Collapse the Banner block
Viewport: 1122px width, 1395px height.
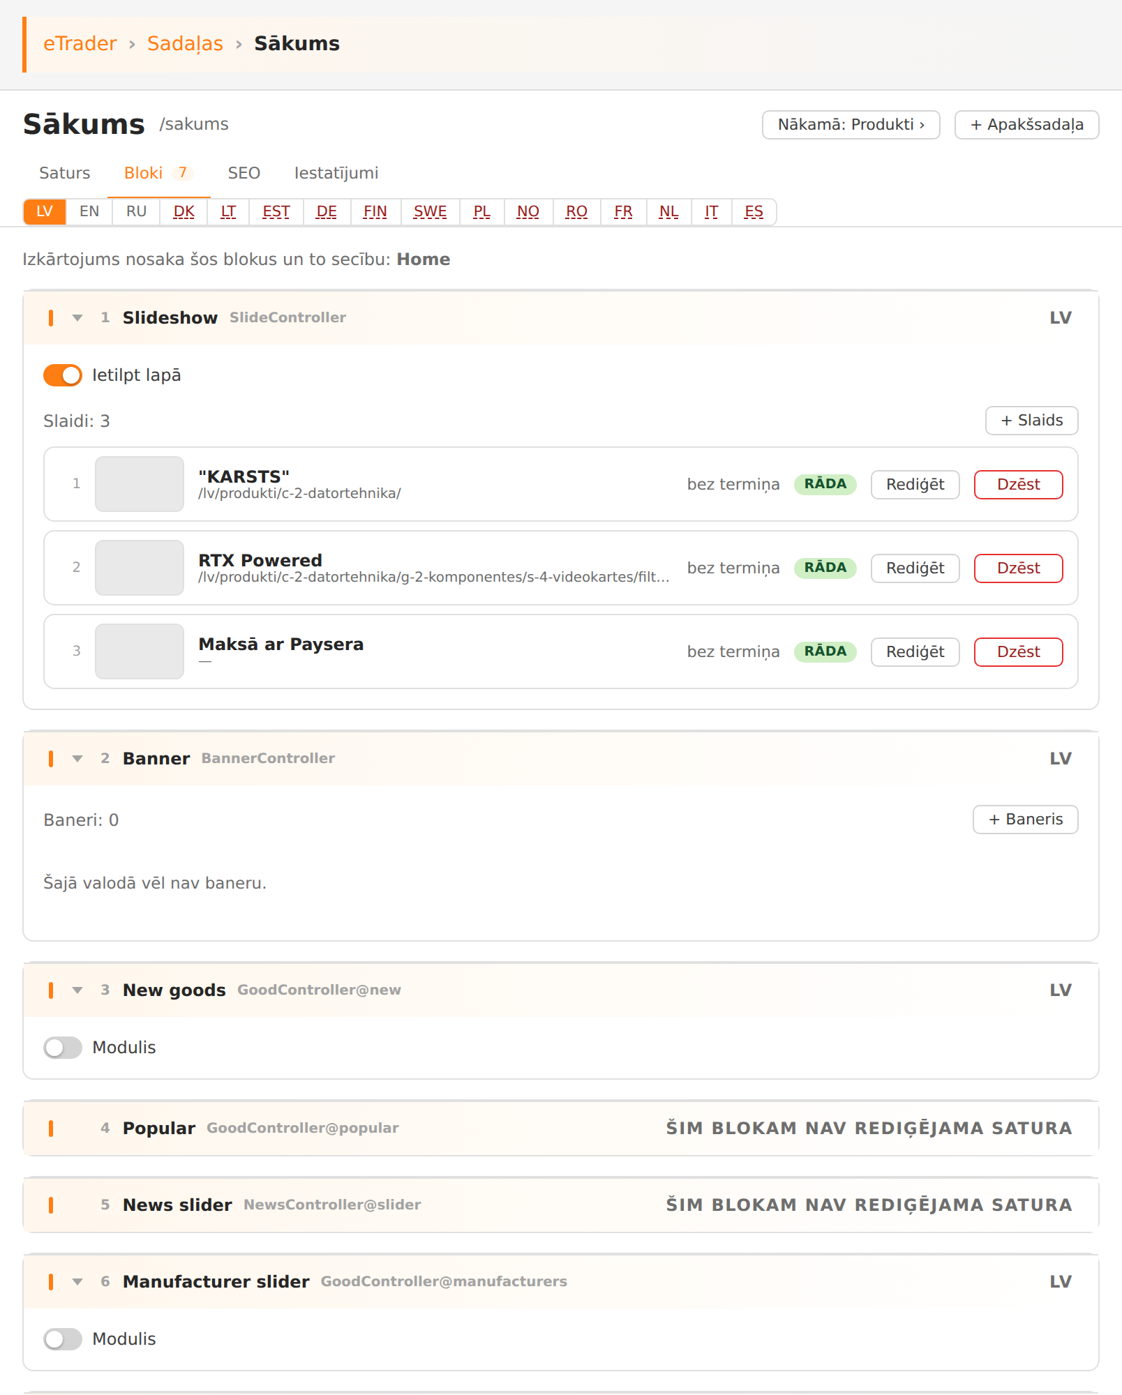pos(77,759)
